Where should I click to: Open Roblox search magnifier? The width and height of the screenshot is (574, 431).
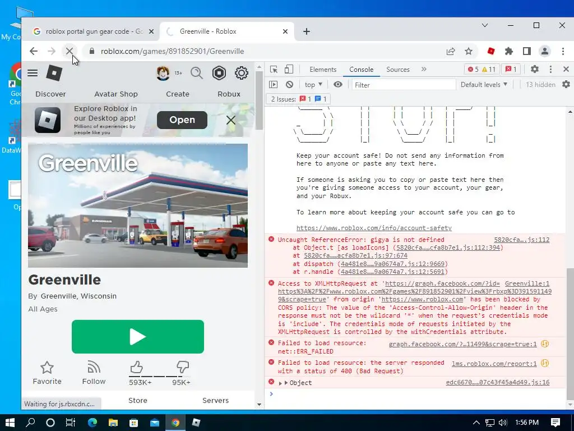(x=197, y=73)
